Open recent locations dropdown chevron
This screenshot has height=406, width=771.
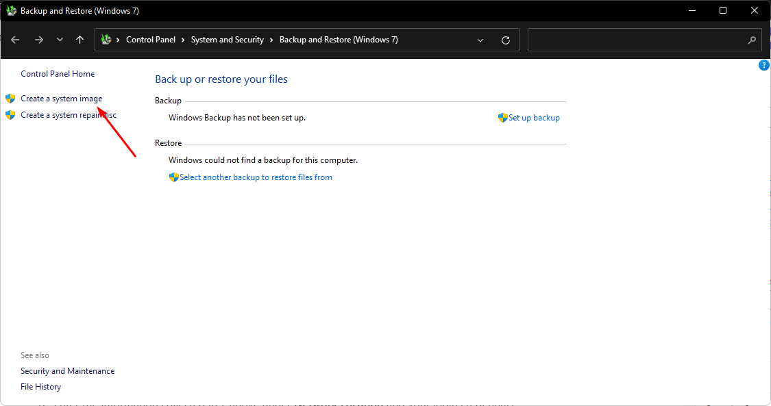coord(60,40)
